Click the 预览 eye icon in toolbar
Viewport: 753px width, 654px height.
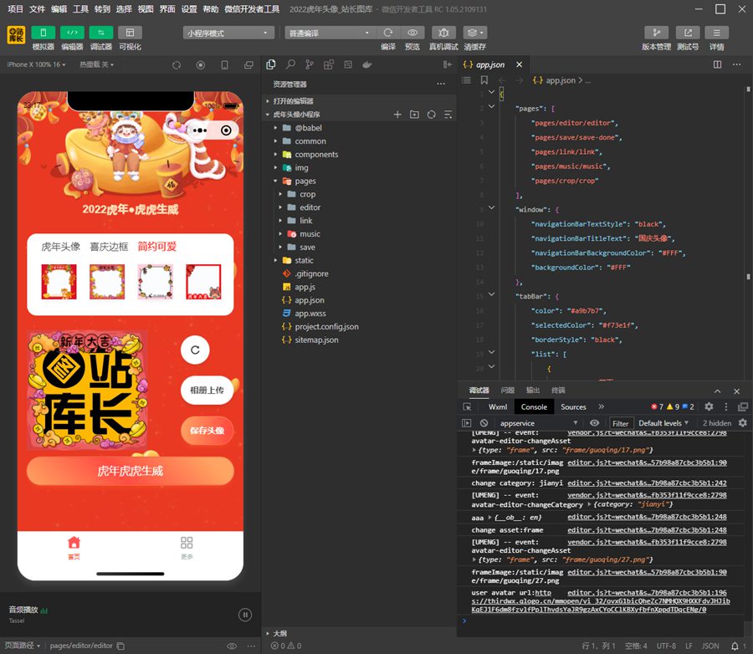pos(412,33)
